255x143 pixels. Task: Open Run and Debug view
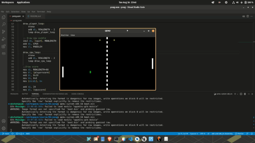pyautogui.click(x=4, y=39)
